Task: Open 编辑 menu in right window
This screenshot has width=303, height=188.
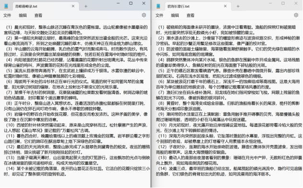Action: coord(175,15)
